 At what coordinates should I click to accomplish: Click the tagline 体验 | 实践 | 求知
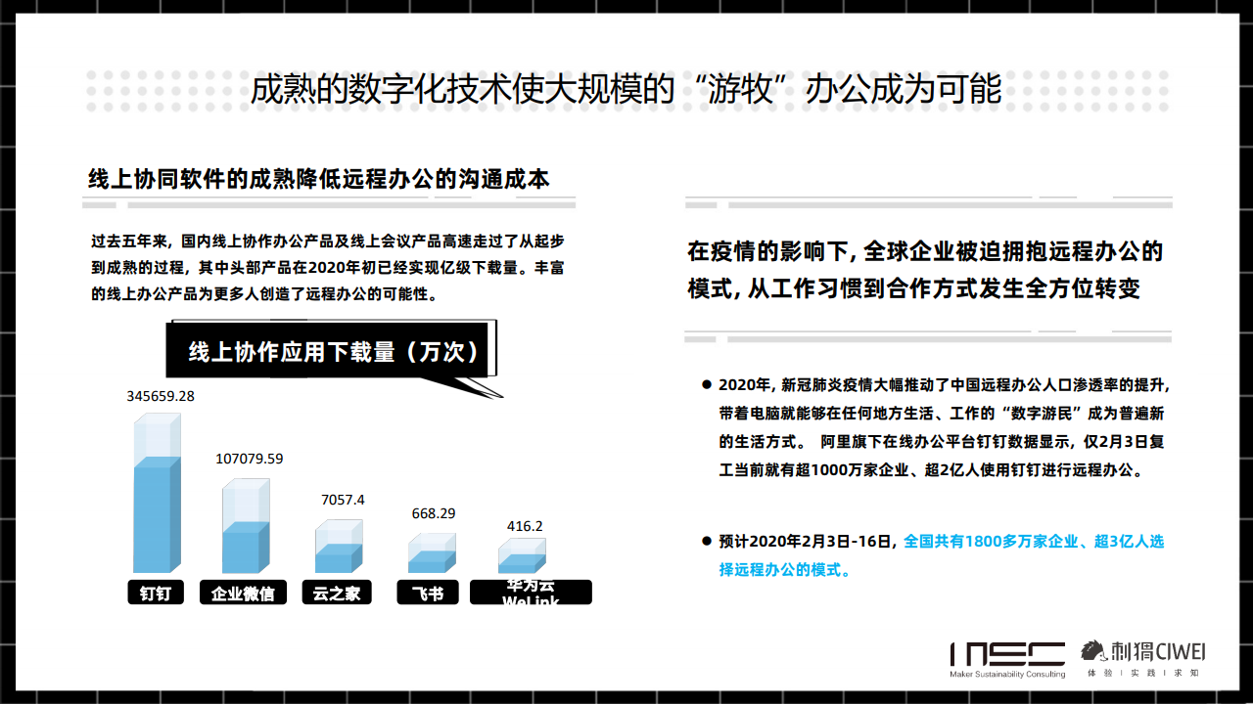1143,673
